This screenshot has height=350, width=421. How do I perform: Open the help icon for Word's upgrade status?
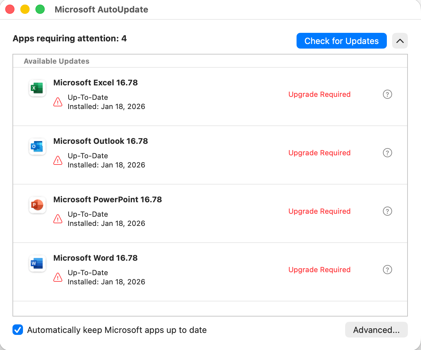(387, 270)
